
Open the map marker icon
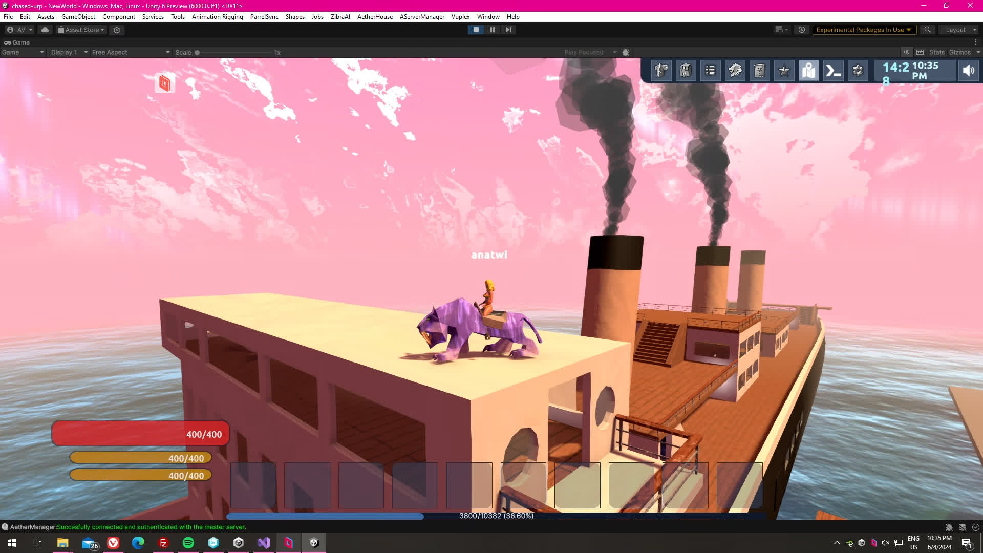click(809, 71)
